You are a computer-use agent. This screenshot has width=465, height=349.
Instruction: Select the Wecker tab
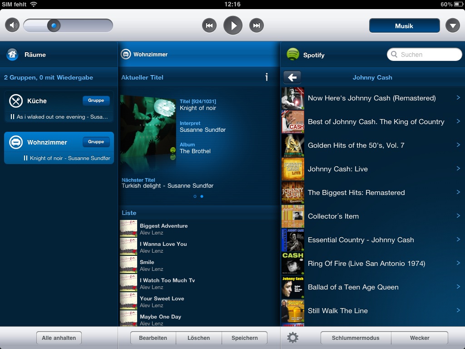pyautogui.click(x=420, y=338)
